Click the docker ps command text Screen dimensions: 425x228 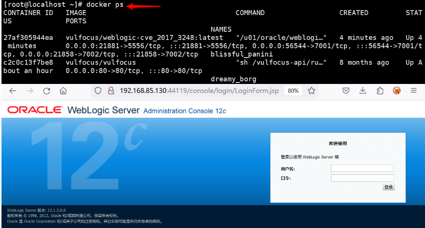click(105, 4)
